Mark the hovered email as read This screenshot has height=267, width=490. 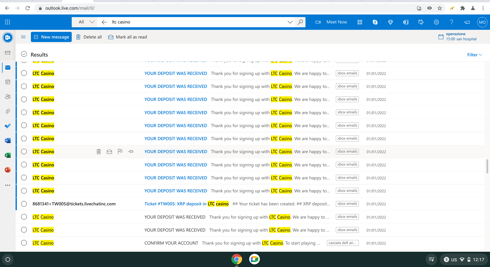[x=109, y=152]
